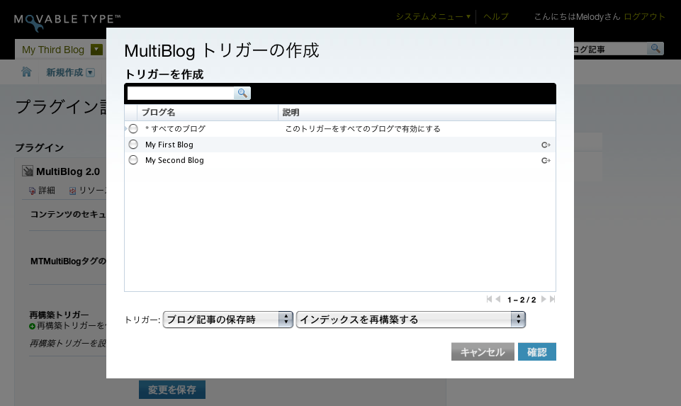Screen dimensions: 681x406
Task: Click the My Third Blog name
Action: coord(53,50)
